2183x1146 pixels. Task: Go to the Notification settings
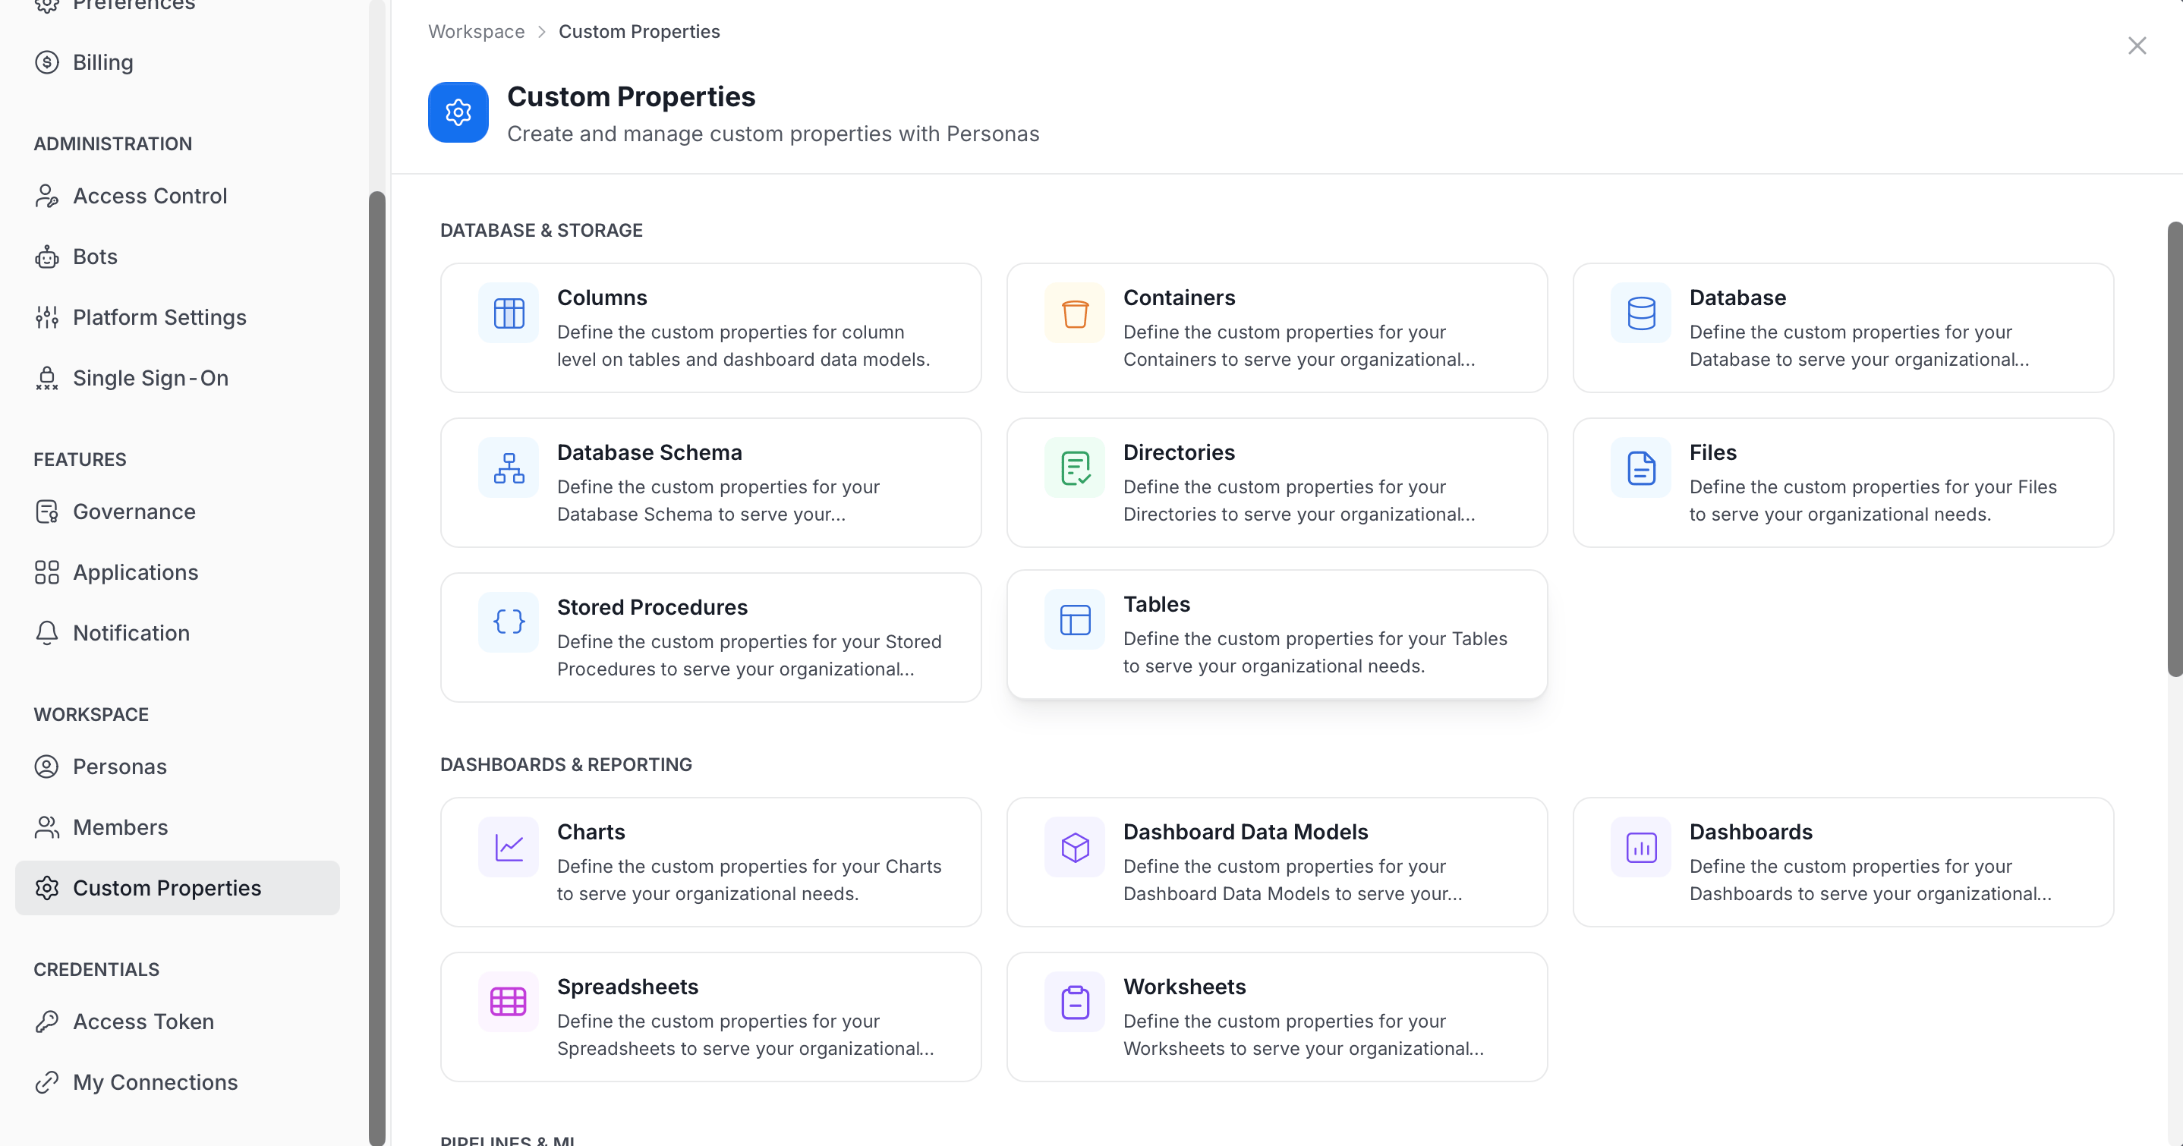(178, 633)
